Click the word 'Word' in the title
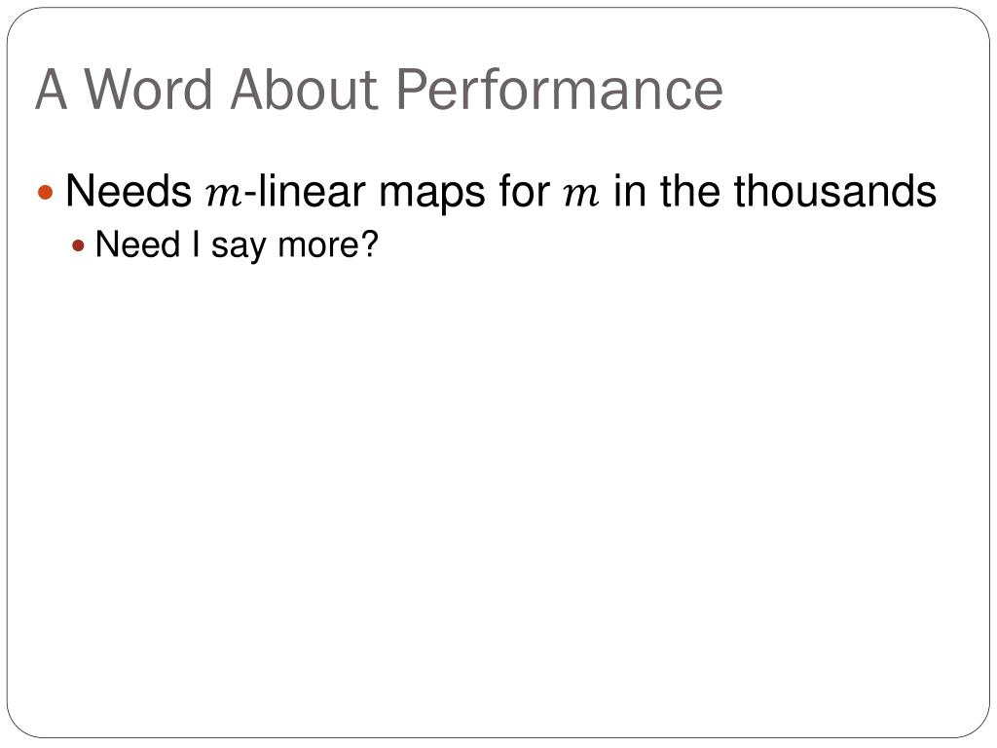The image size is (997, 748). click(x=149, y=90)
